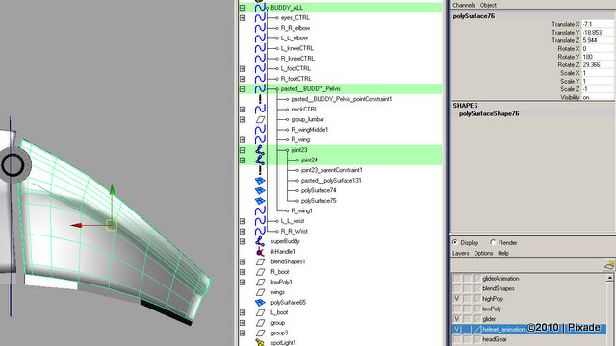Click the spotLight1 light icon

click(260, 342)
